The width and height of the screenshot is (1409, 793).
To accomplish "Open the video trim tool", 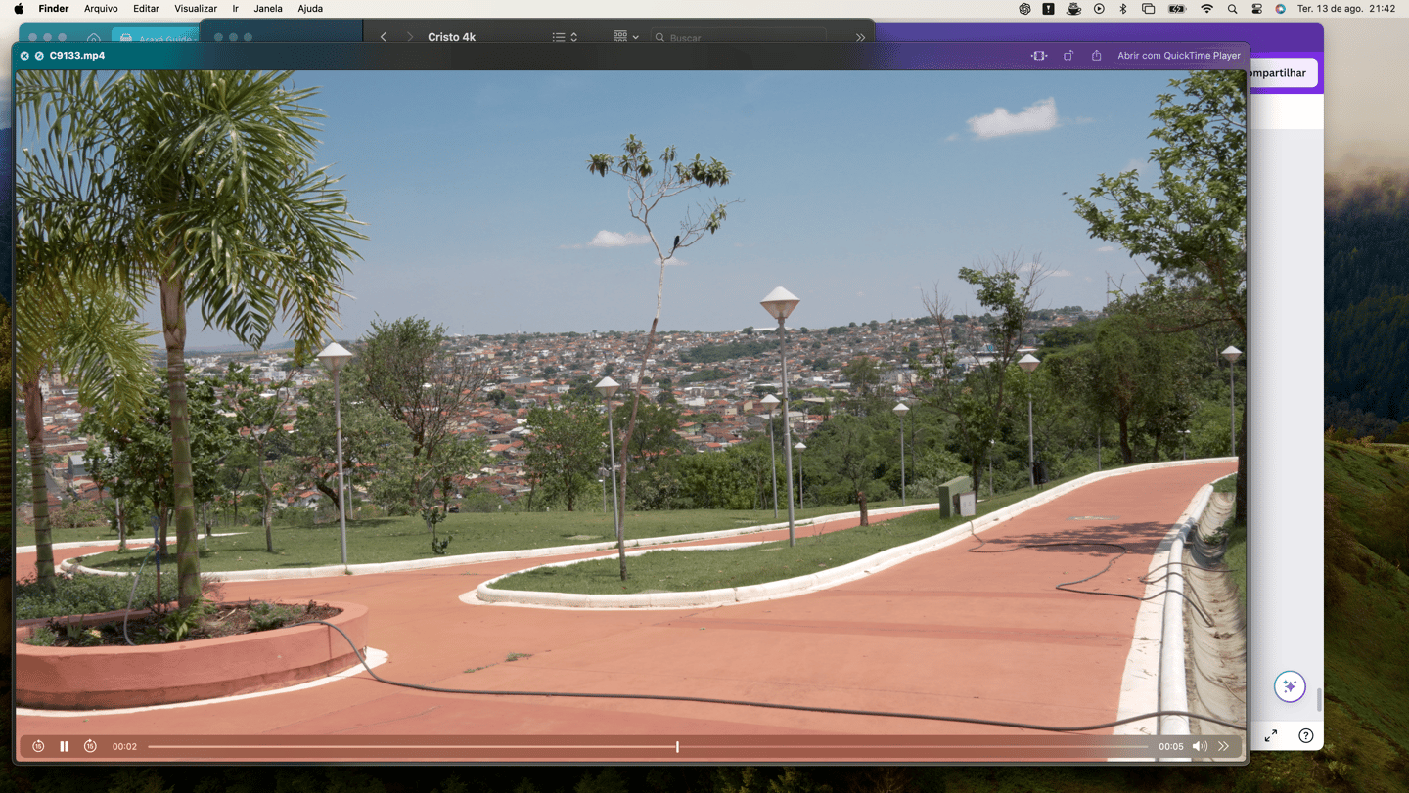I will coord(1039,56).
